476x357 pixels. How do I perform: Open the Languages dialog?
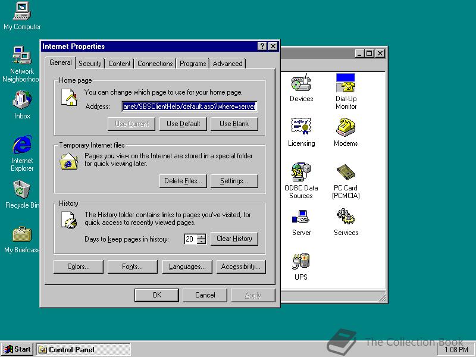(187, 267)
